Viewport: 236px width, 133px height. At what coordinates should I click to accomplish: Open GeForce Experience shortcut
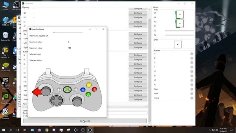[x=6, y=98]
